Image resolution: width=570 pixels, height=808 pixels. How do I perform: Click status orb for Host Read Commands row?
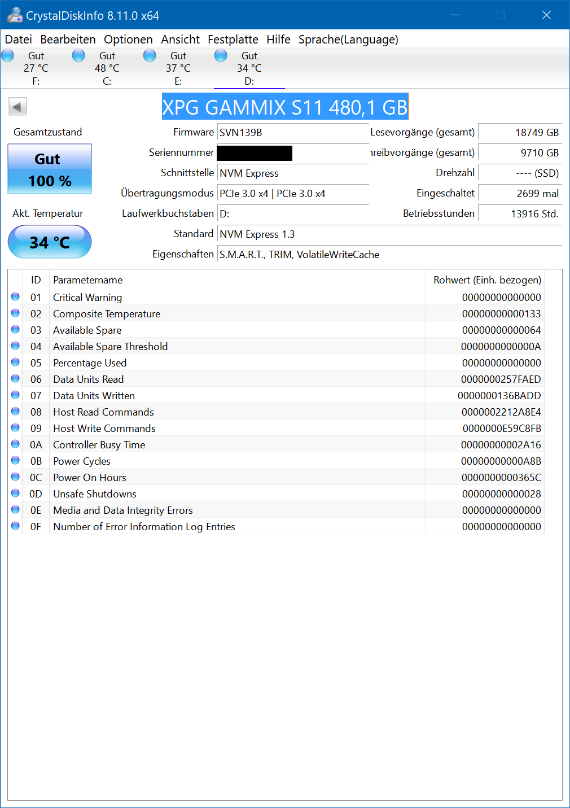tap(15, 411)
